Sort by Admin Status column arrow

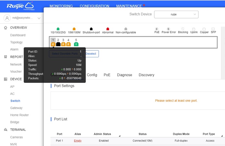click(x=120, y=136)
